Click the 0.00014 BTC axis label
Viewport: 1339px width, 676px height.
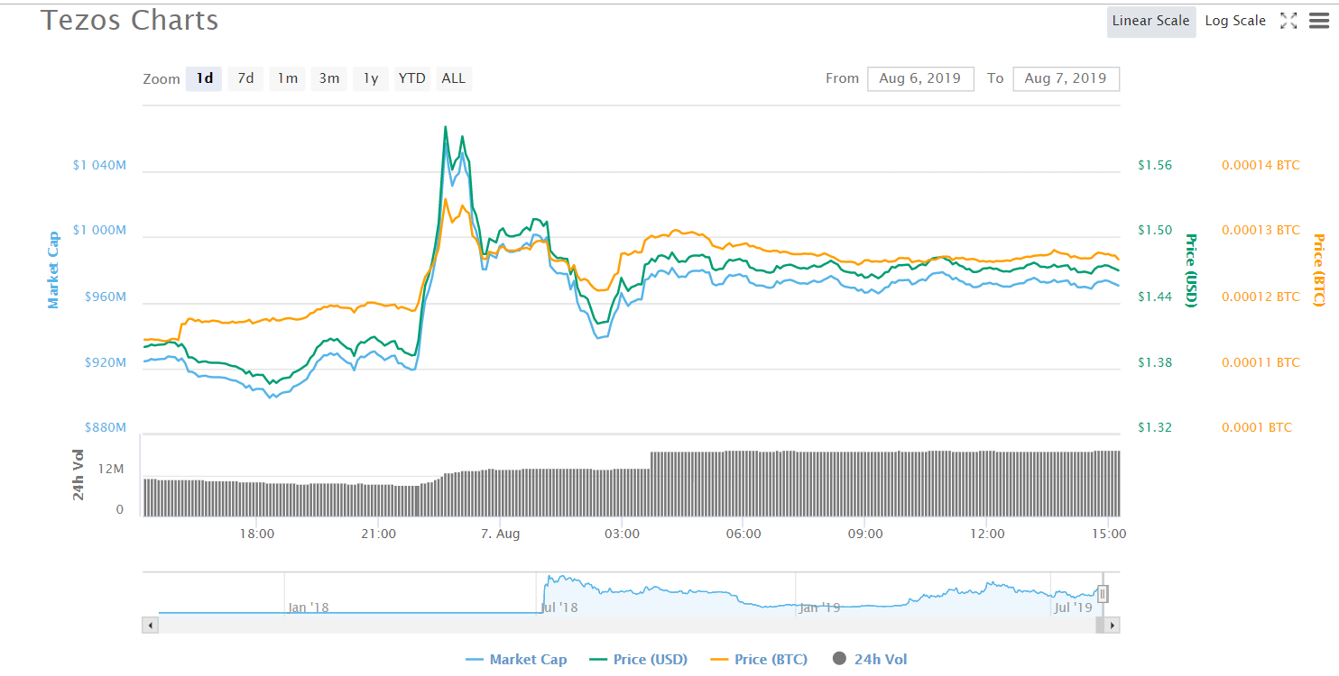[x=1261, y=165]
